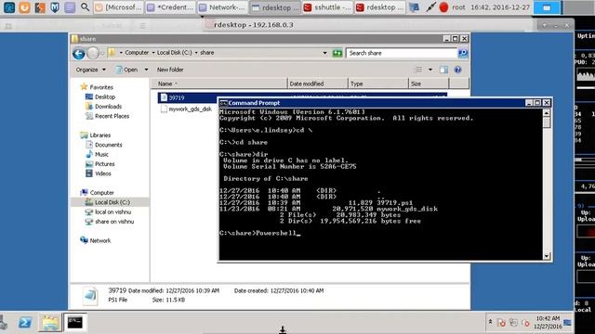Open the view options dropdown arrow
The height and width of the screenshot is (334, 595).
coord(430,70)
